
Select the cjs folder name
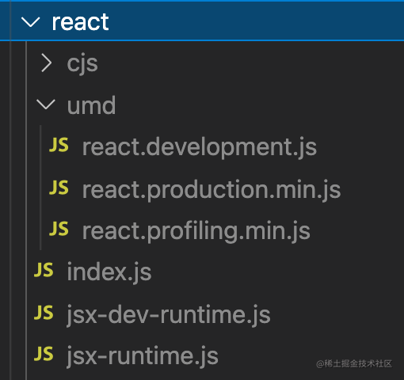pos(82,64)
